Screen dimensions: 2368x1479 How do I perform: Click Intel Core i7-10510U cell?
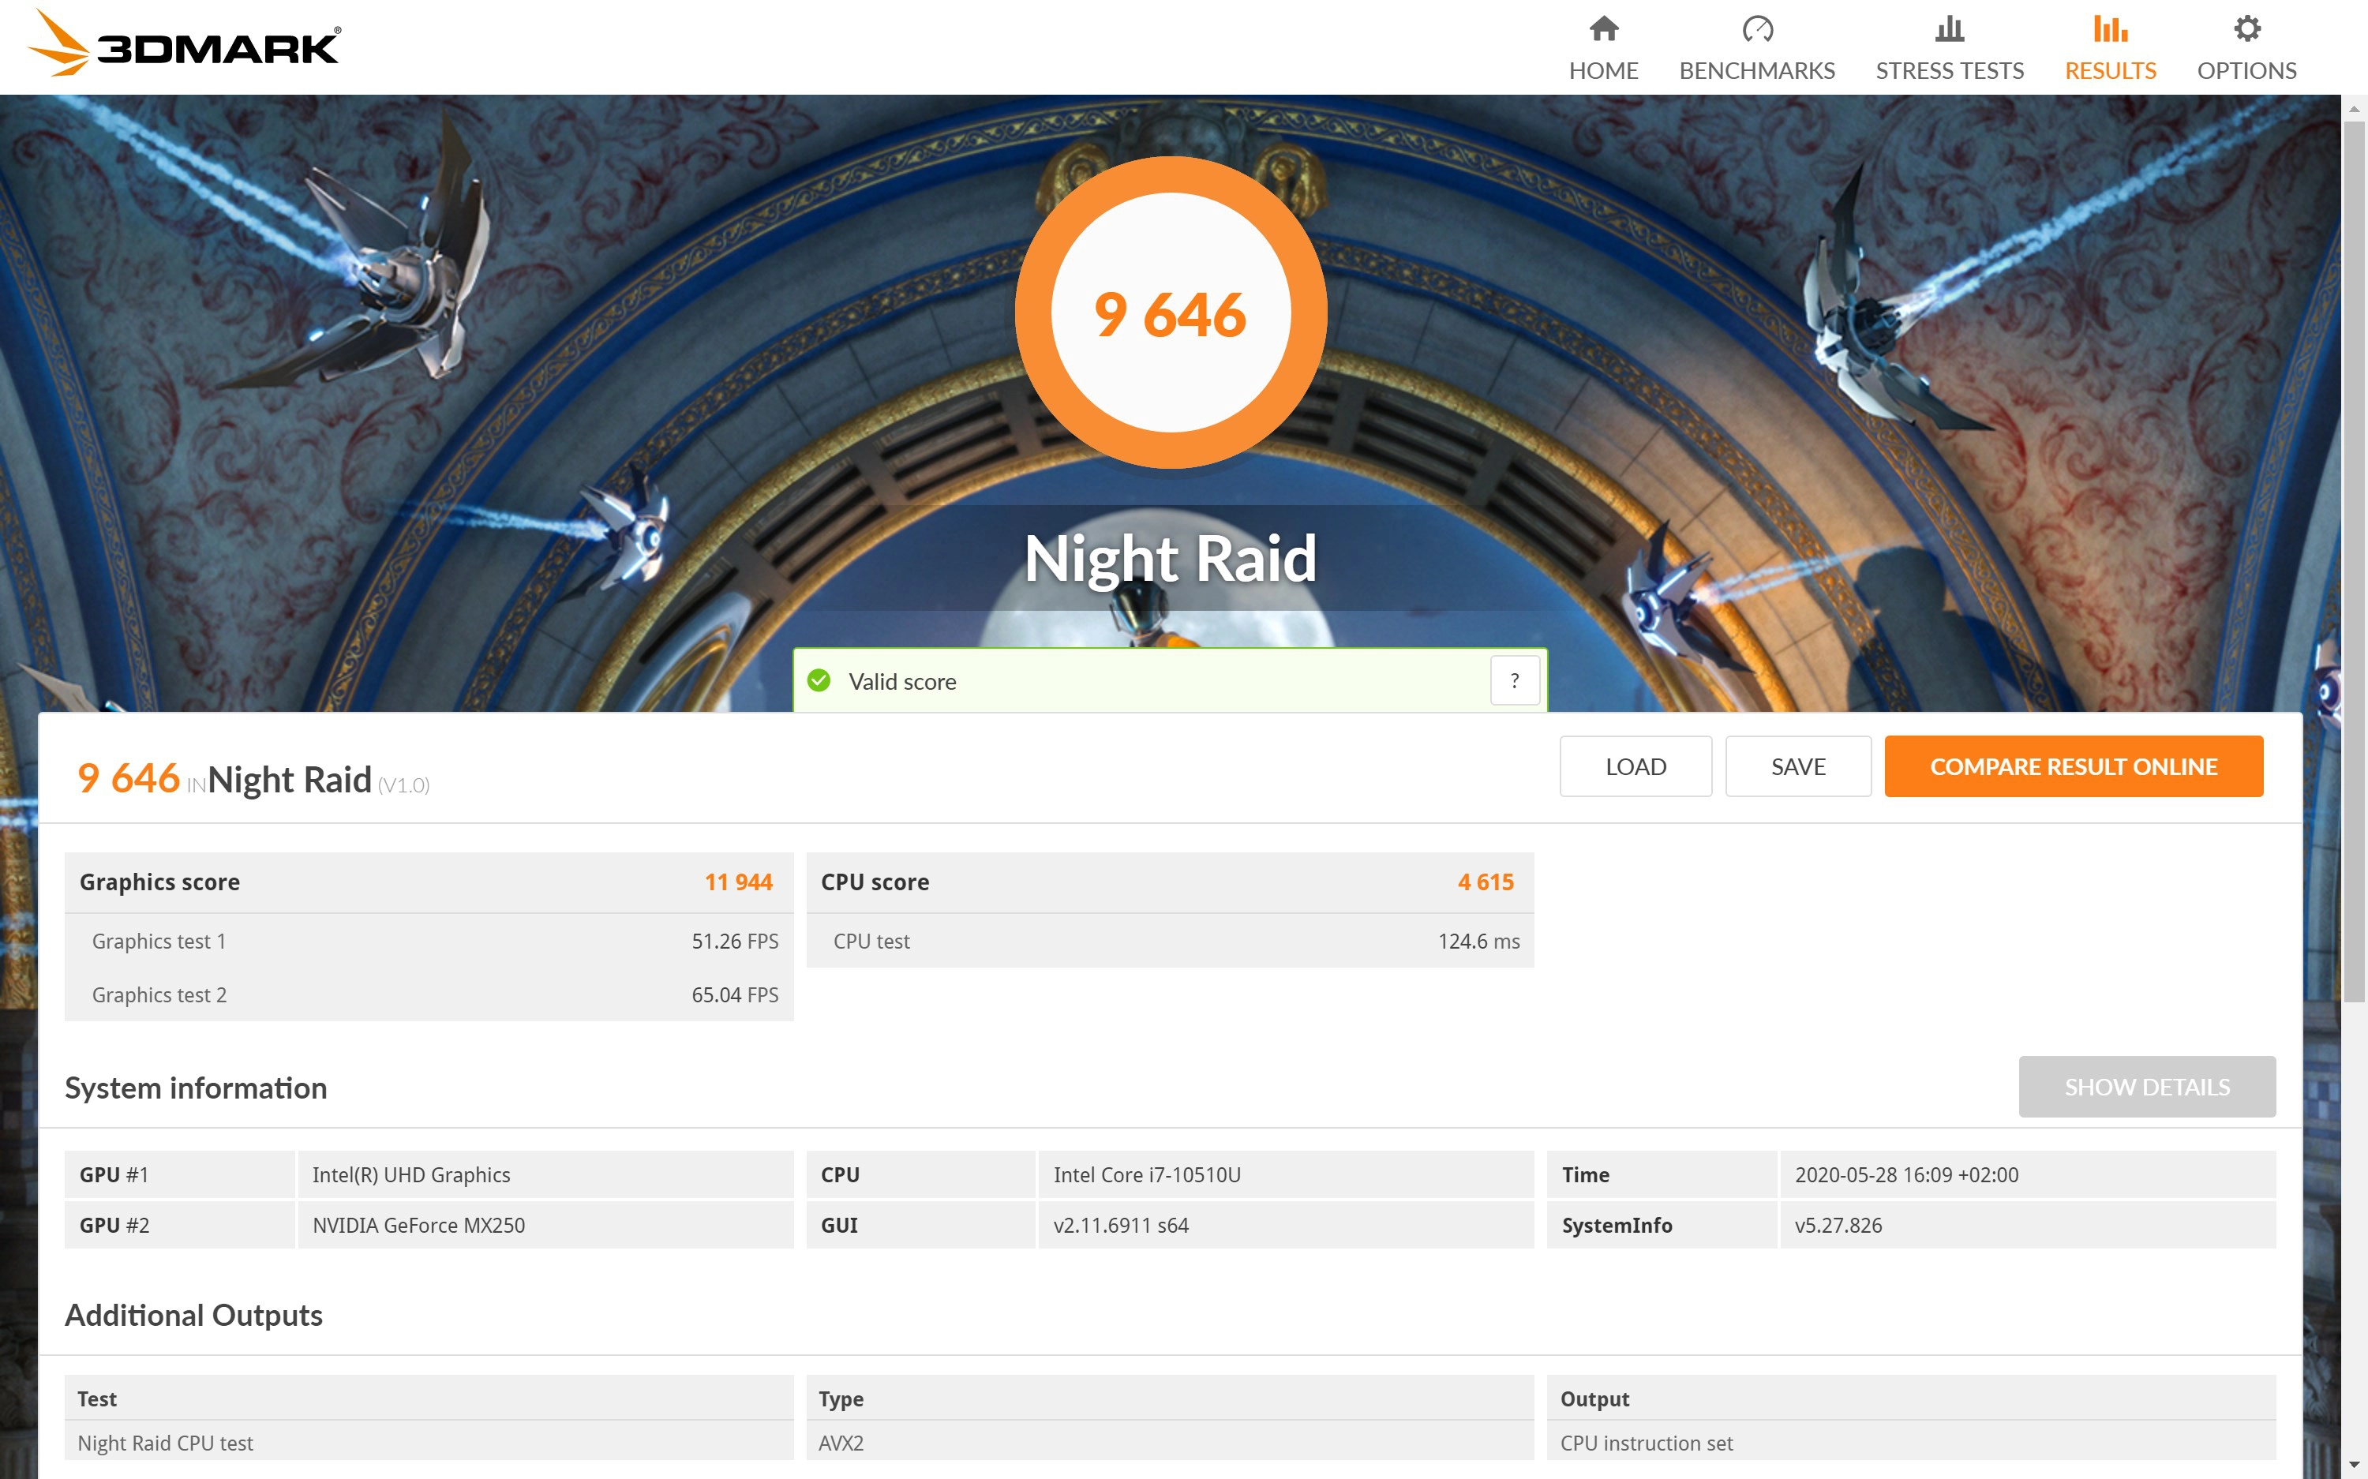click(x=1286, y=1175)
